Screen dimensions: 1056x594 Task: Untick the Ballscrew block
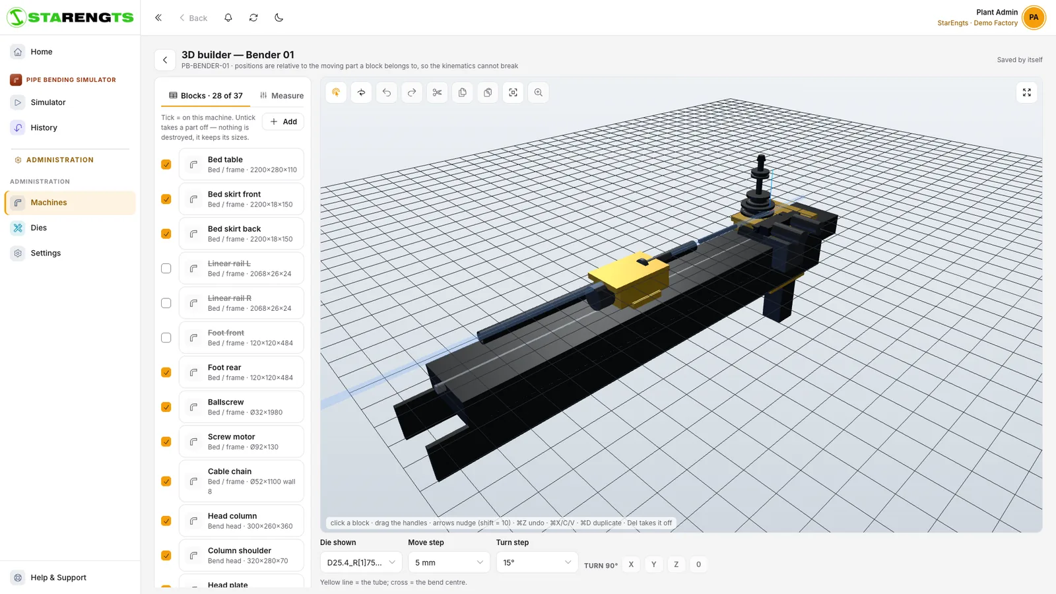[166, 407]
